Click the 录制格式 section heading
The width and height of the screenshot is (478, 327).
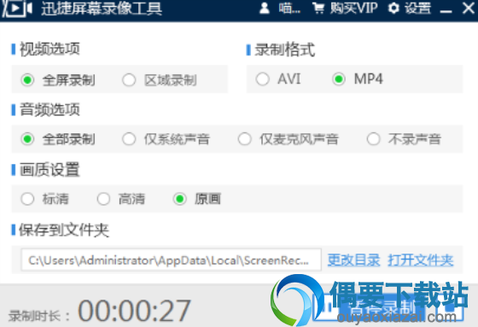coord(285,50)
